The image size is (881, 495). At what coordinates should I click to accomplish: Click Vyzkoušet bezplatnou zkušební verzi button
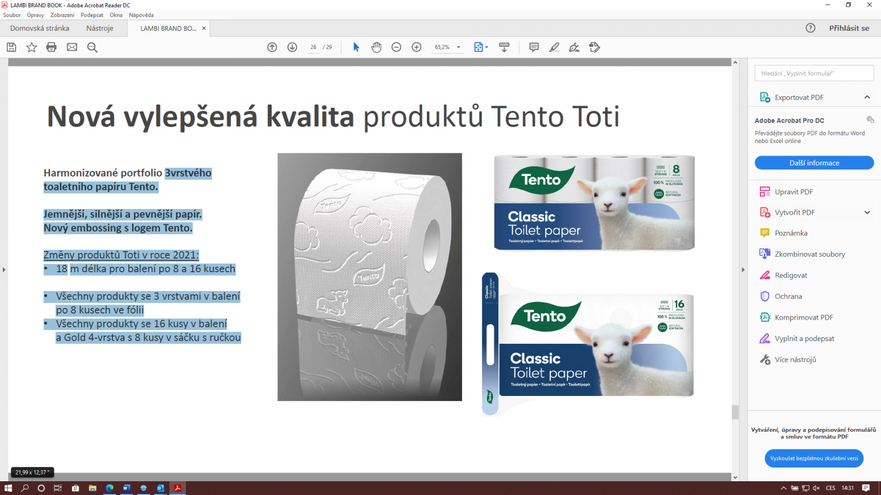click(x=814, y=458)
